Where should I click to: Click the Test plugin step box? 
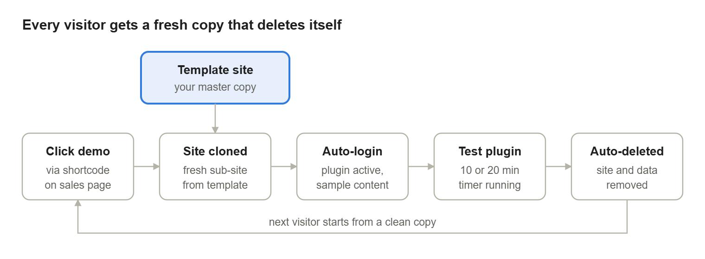[490, 166]
